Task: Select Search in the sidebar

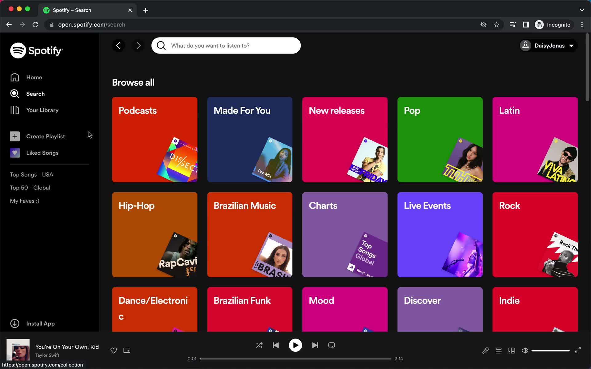Action: coord(27,94)
